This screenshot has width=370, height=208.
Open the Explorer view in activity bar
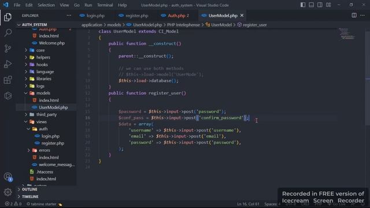tap(8, 17)
